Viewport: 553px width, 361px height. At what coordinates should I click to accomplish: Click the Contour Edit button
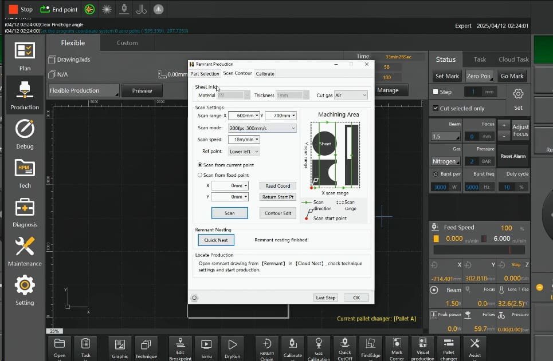[278, 213]
